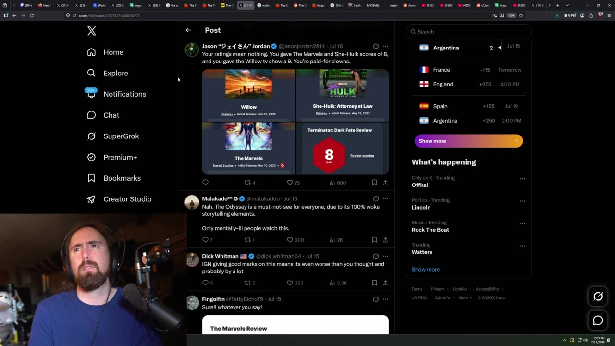The image size is (615, 346).
Task: Share Malakado's post
Action: pyautogui.click(x=385, y=240)
